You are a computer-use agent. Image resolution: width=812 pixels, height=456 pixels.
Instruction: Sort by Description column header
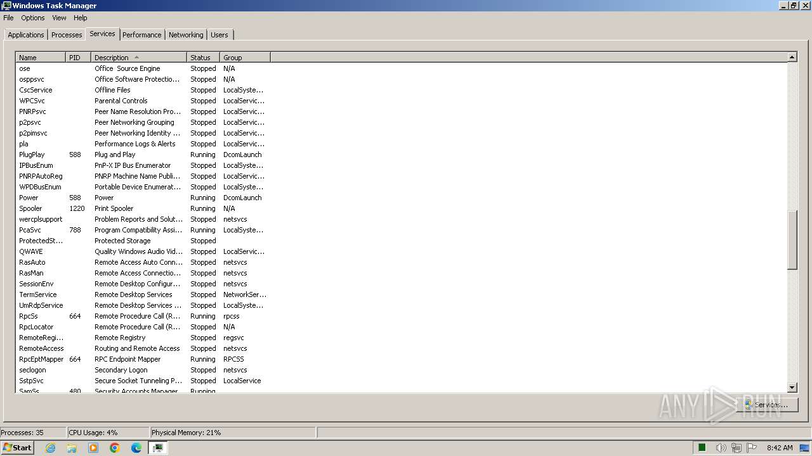pyautogui.click(x=139, y=58)
